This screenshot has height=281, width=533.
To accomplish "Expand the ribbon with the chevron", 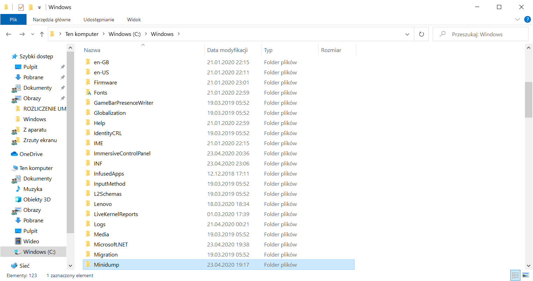I will [x=517, y=20].
